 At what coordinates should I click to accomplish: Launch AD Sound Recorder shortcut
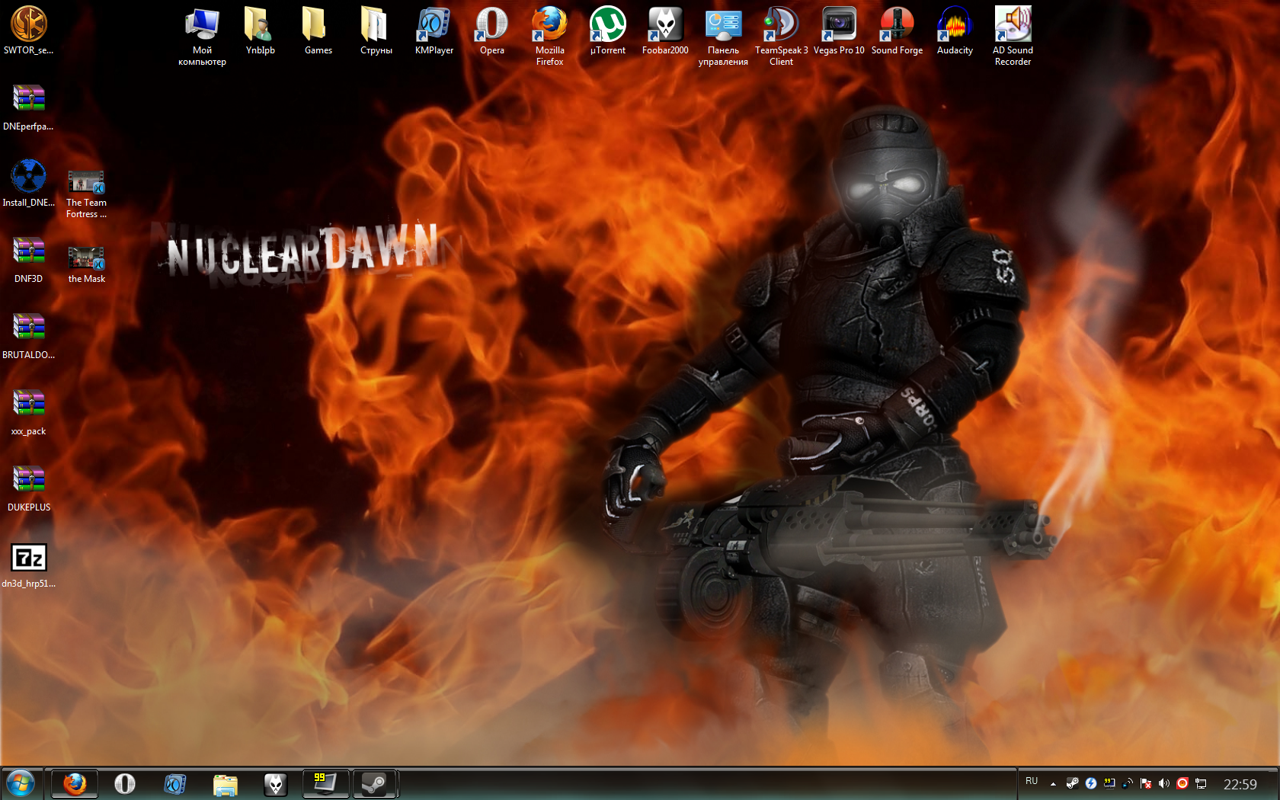pos(1013,36)
